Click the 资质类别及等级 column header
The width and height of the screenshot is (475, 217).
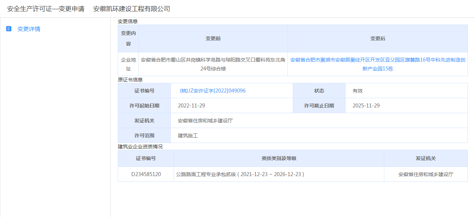pos(279,158)
